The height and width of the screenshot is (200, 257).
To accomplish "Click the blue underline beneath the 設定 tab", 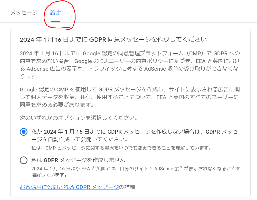I will 55,22.
